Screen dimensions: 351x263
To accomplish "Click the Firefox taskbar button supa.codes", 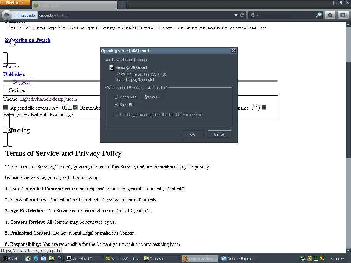I will [x=200, y=259].
